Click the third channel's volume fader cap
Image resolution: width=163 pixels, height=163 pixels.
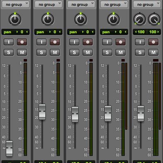click(x=75, y=114)
